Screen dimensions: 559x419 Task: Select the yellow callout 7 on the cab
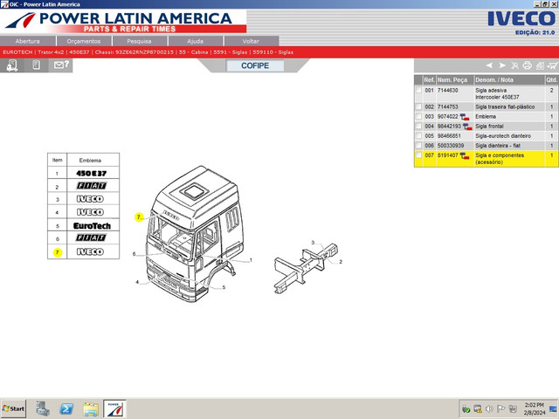tap(139, 217)
